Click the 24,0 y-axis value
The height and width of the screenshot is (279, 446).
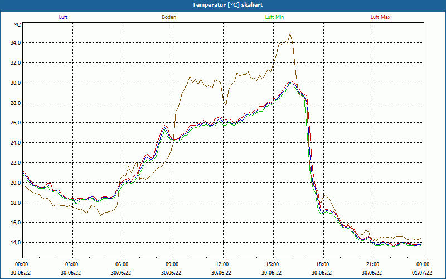pyautogui.click(x=16, y=143)
